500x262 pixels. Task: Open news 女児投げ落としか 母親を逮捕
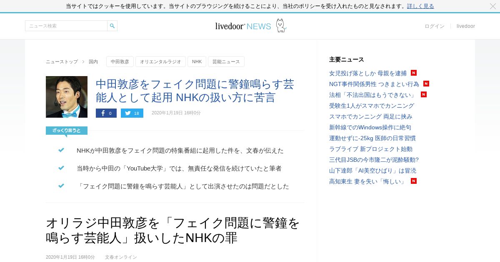click(368, 73)
